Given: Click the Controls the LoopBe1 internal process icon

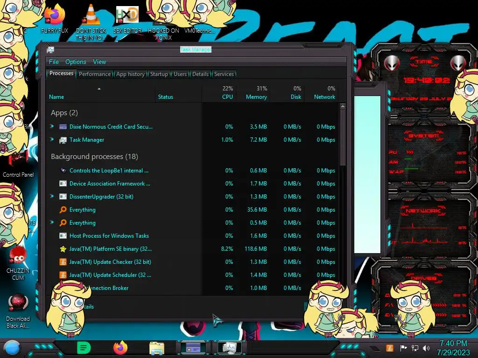Looking at the screenshot, I should 63,171.
